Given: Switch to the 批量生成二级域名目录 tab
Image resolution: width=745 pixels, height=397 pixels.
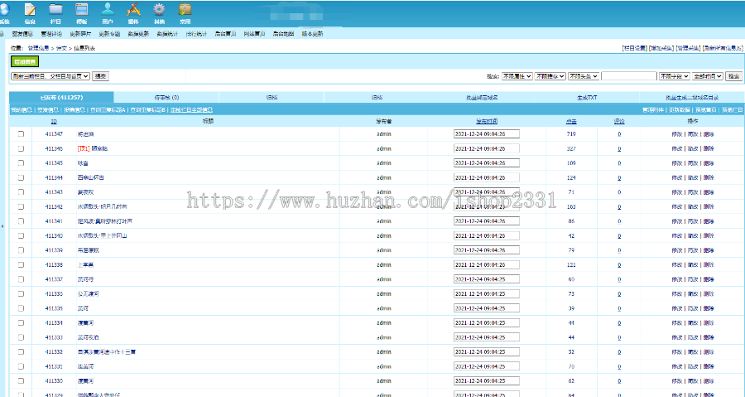Looking at the screenshot, I should [692, 98].
